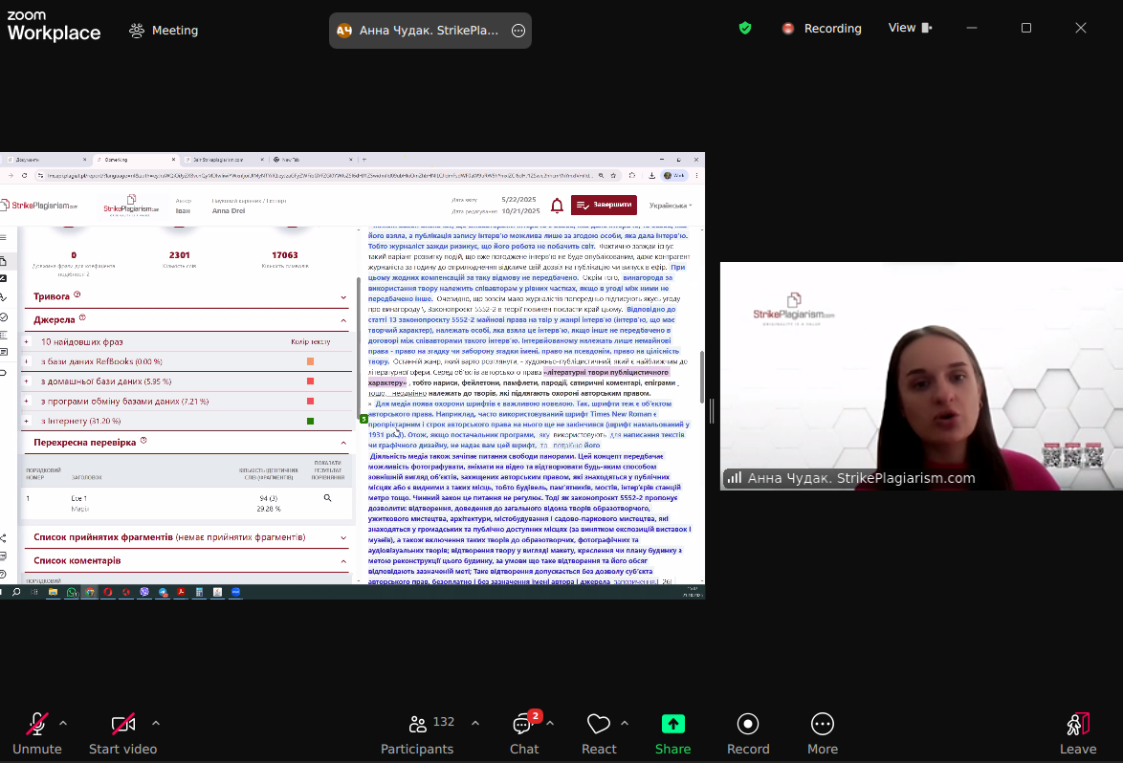Expand participants options arrow
This screenshot has width=1123, height=763.
pyautogui.click(x=475, y=723)
